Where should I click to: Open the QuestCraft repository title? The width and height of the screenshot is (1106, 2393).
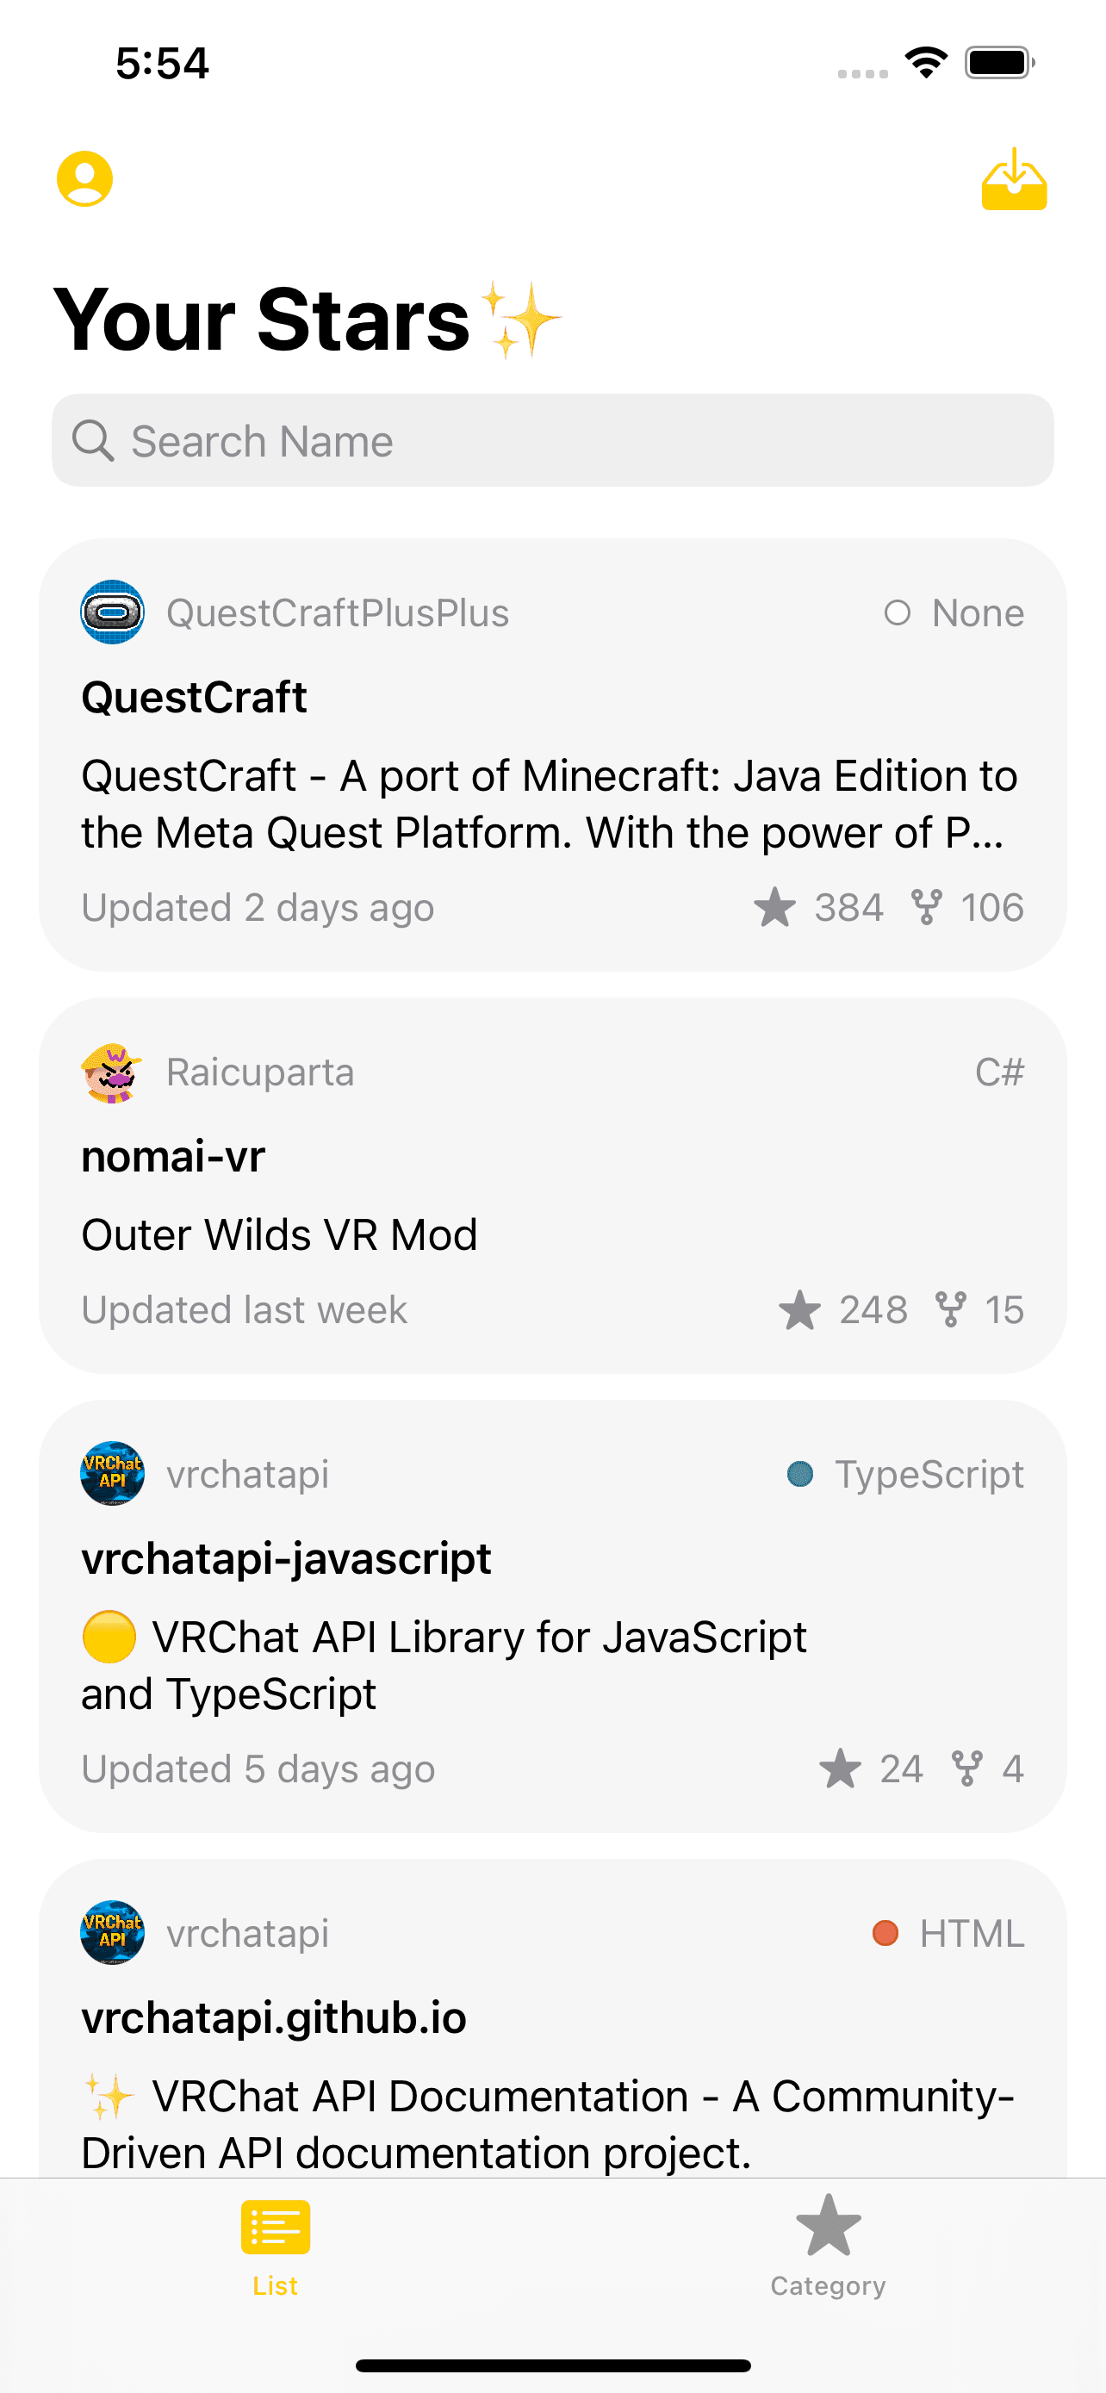click(194, 697)
